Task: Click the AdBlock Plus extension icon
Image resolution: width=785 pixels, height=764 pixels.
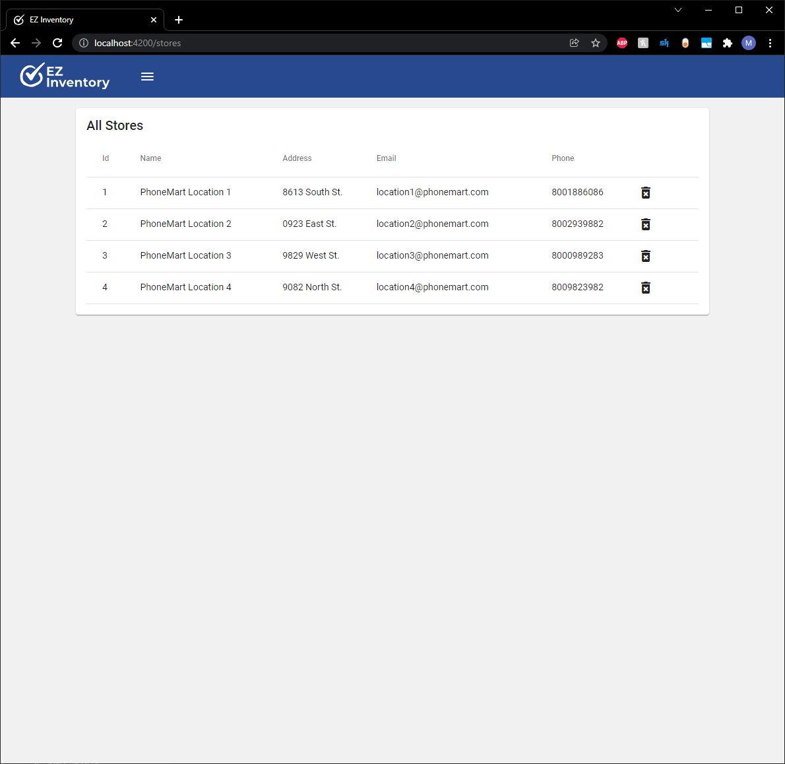Action: (621, 43)
